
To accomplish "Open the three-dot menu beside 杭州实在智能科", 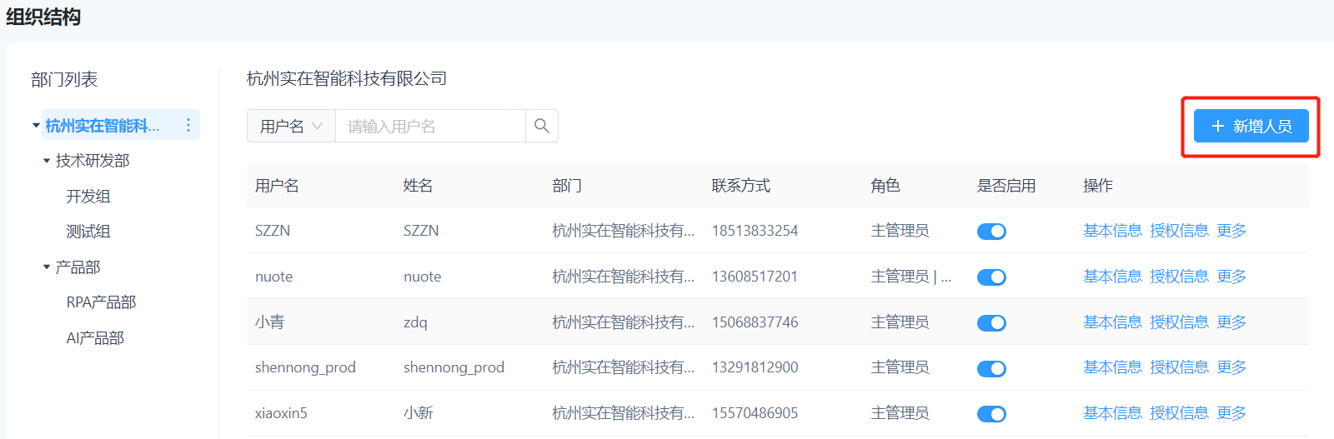I will click(x=188, y=125).
